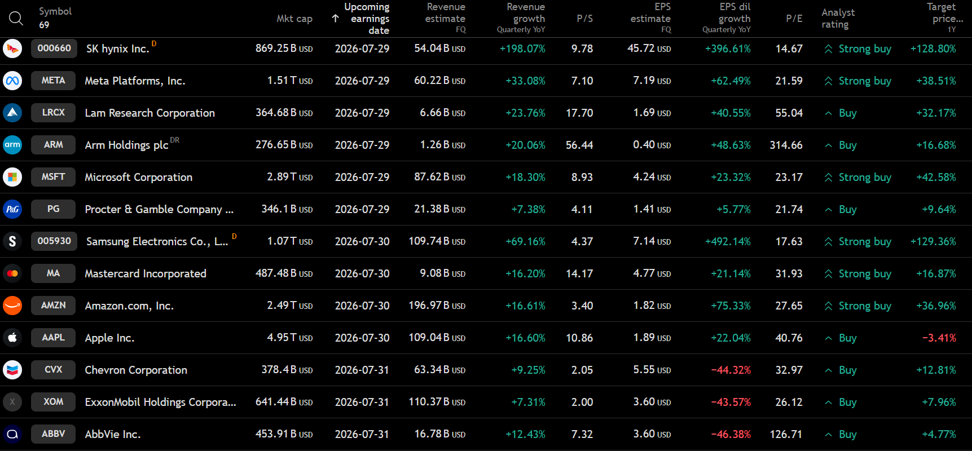Open the MA ticker symbol

(53, 273)
